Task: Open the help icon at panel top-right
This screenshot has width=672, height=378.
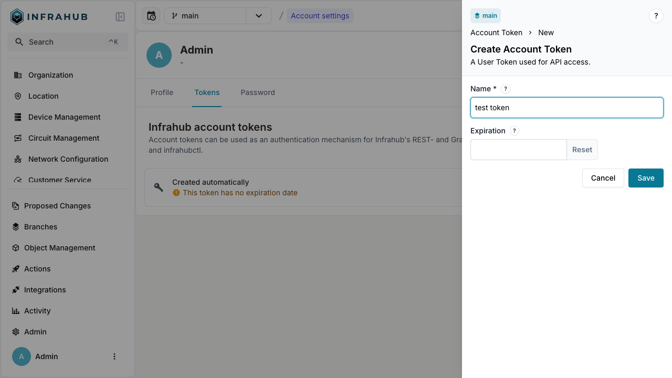Action: click(656, 16)
